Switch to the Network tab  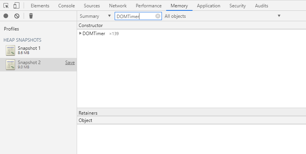point(118,6)
